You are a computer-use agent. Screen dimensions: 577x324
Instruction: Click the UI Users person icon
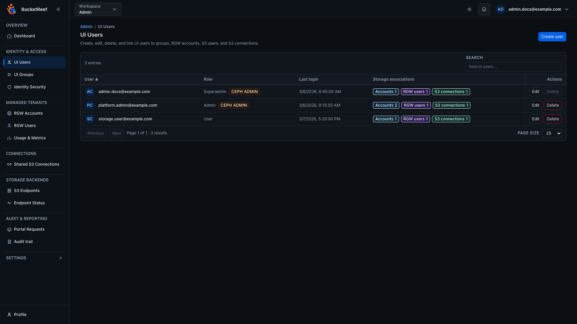tap(9, 62)
